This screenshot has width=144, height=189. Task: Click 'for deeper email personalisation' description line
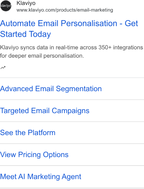[42, 56]
